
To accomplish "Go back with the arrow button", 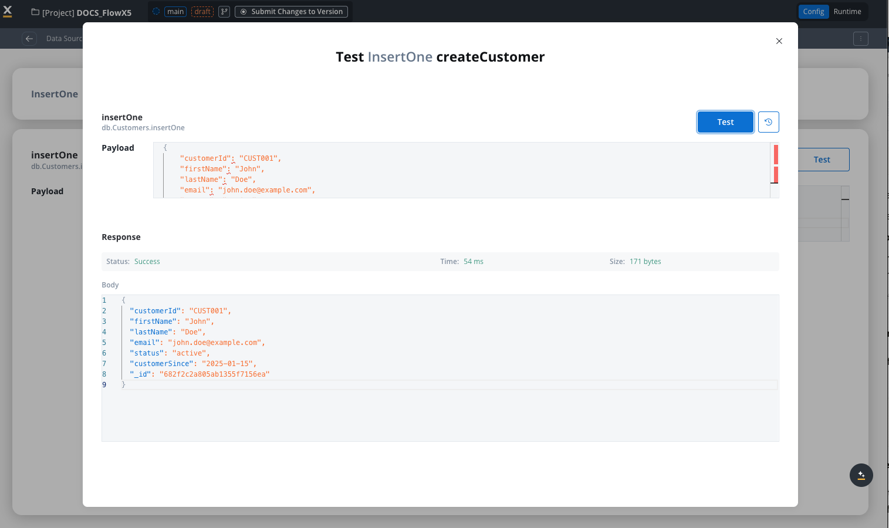I will coord(29,39).
